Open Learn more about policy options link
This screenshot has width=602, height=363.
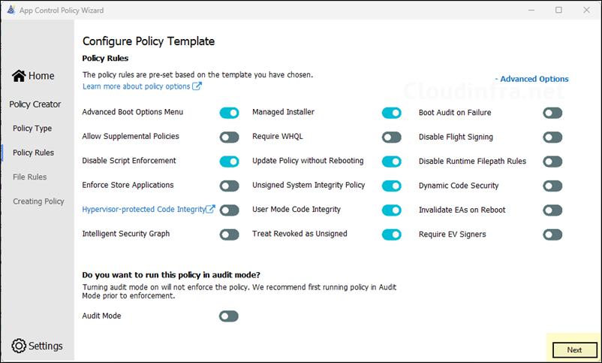[137, 86]
